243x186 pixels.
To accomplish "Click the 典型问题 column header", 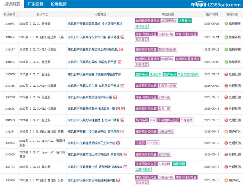I will (168, 14).
